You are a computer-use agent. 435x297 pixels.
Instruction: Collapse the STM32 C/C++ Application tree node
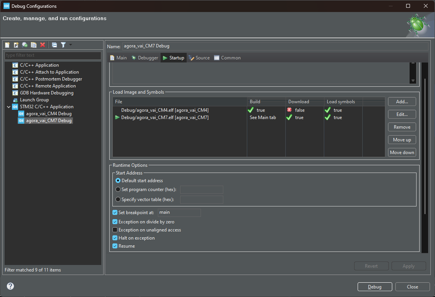pyautogui.click(x=8, y=106)
